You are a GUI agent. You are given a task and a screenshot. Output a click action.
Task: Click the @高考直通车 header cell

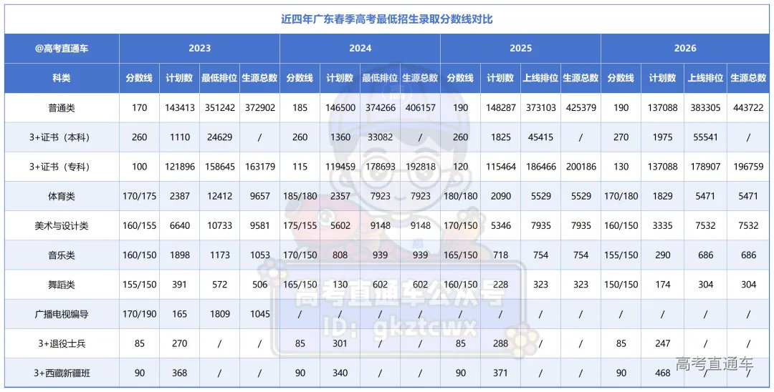62,49
